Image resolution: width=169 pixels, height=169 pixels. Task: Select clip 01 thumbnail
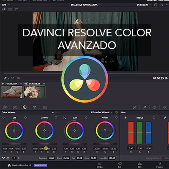click(12, 92)
